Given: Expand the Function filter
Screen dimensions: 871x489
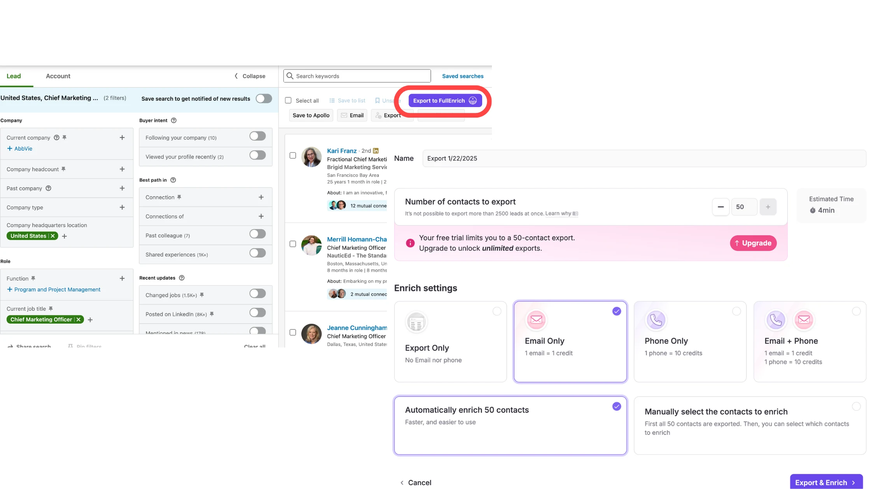Looking at the screenshot, I should [x=122, y=278].
